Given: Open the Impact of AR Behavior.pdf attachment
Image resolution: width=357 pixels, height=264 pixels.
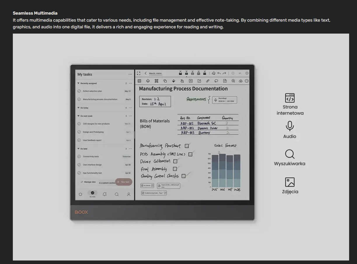Looking at the screenshot, I should [x=169, y=186].
